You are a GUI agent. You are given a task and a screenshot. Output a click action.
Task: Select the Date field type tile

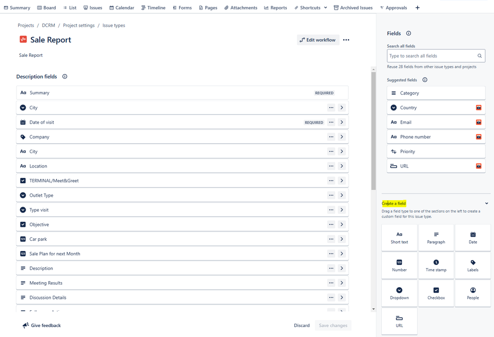click(473, 238)
